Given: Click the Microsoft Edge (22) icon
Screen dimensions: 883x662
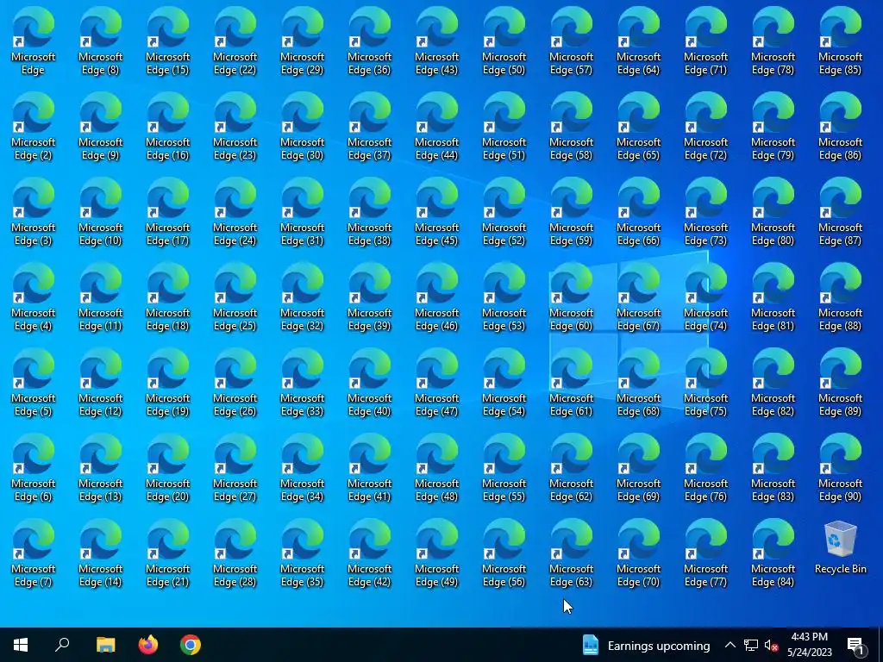Looking at the screenshot, I should (235, 41).
